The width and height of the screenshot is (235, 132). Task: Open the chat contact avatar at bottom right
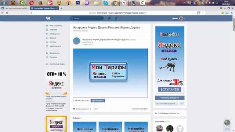point(227,122)
